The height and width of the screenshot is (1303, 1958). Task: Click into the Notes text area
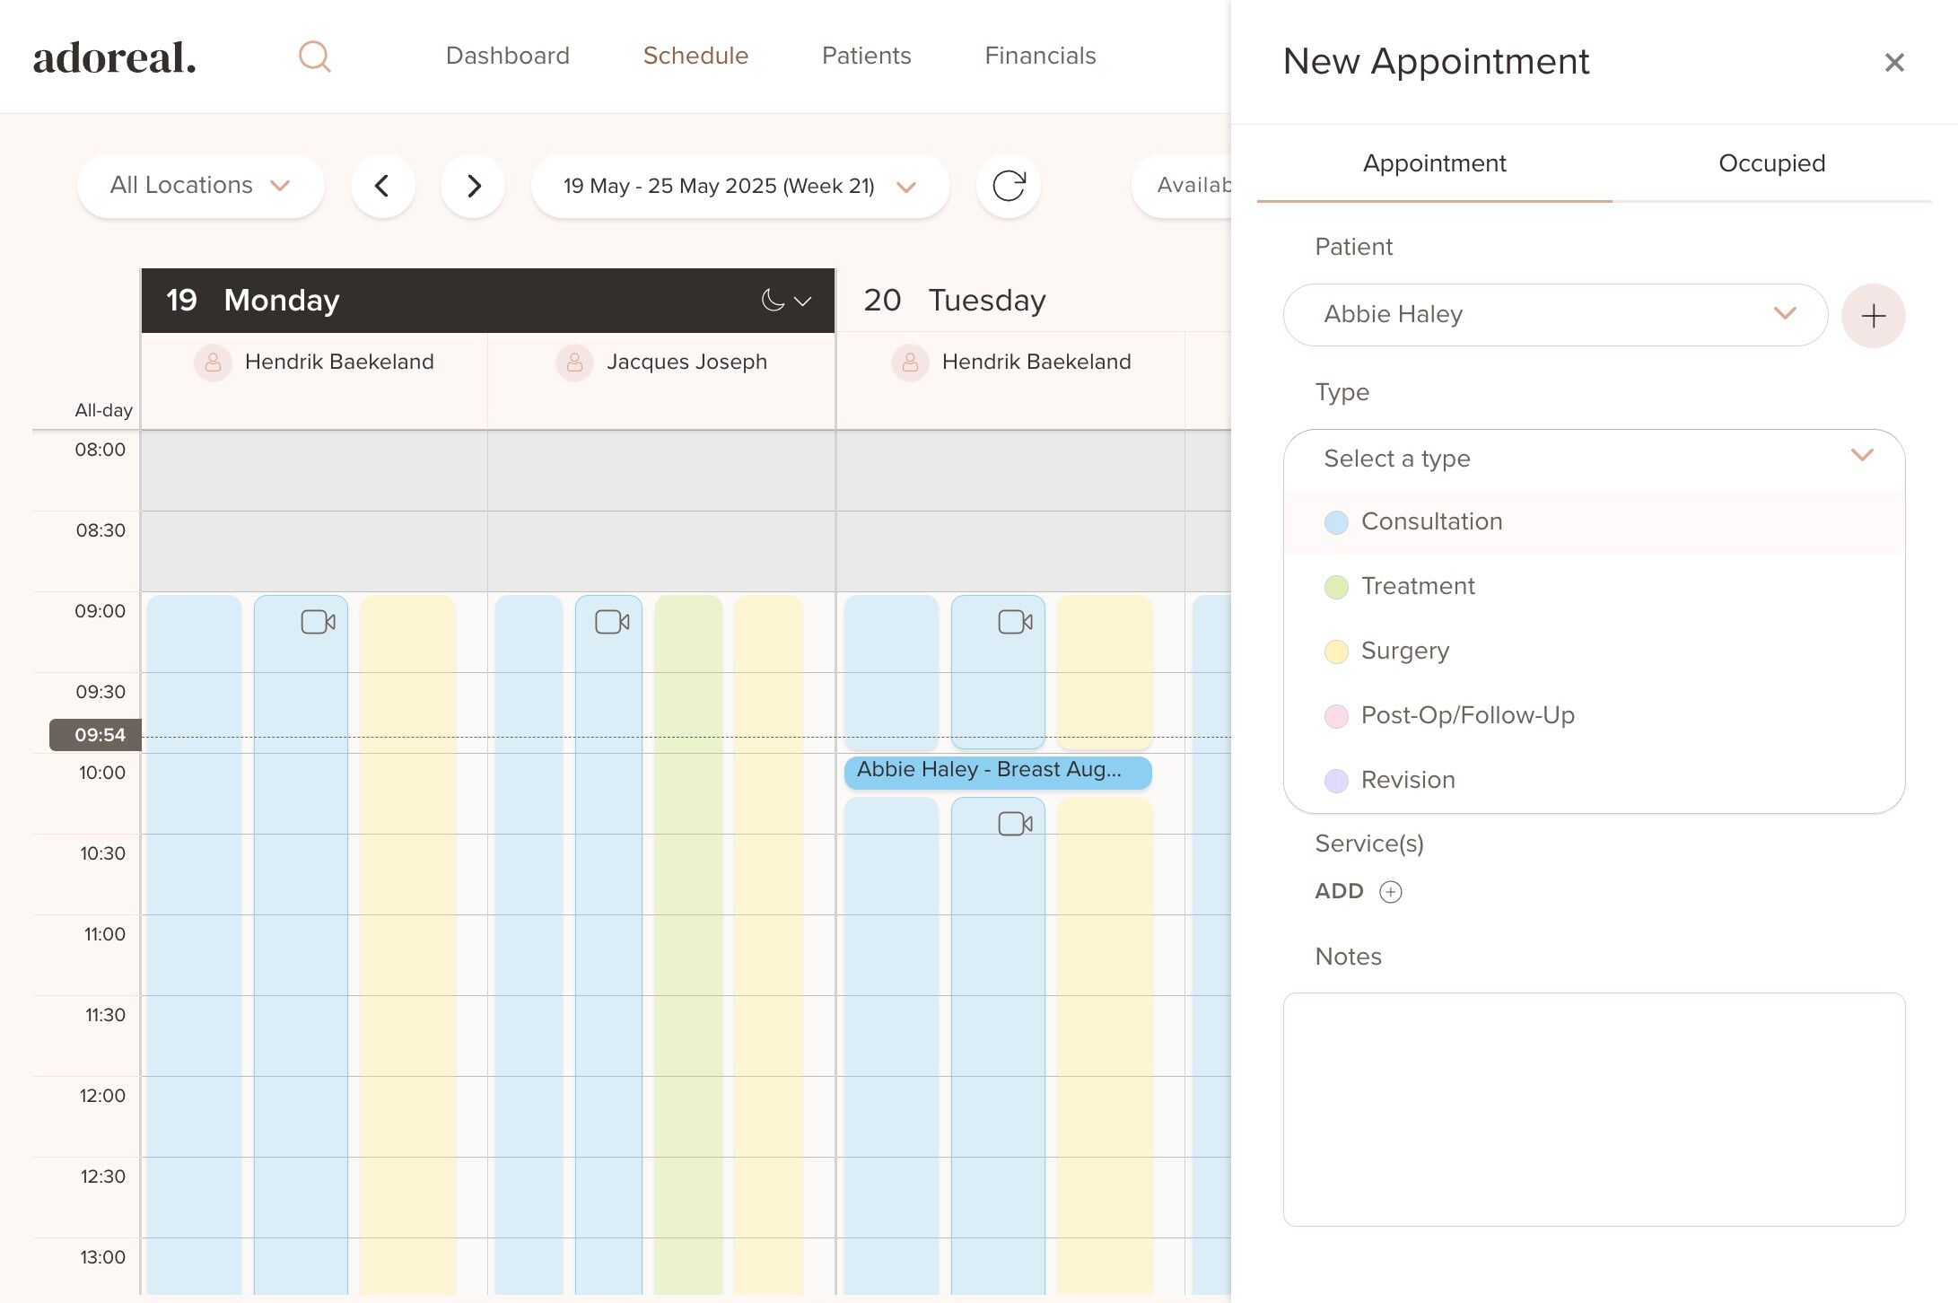tap(1594, 1108)
